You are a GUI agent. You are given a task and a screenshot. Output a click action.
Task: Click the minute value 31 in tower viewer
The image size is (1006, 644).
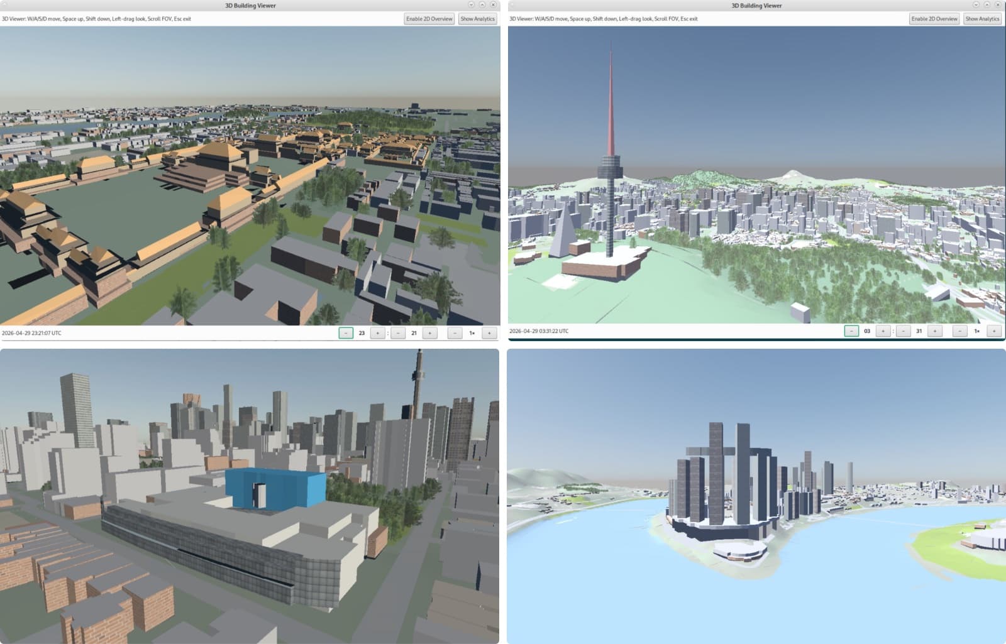919,331
